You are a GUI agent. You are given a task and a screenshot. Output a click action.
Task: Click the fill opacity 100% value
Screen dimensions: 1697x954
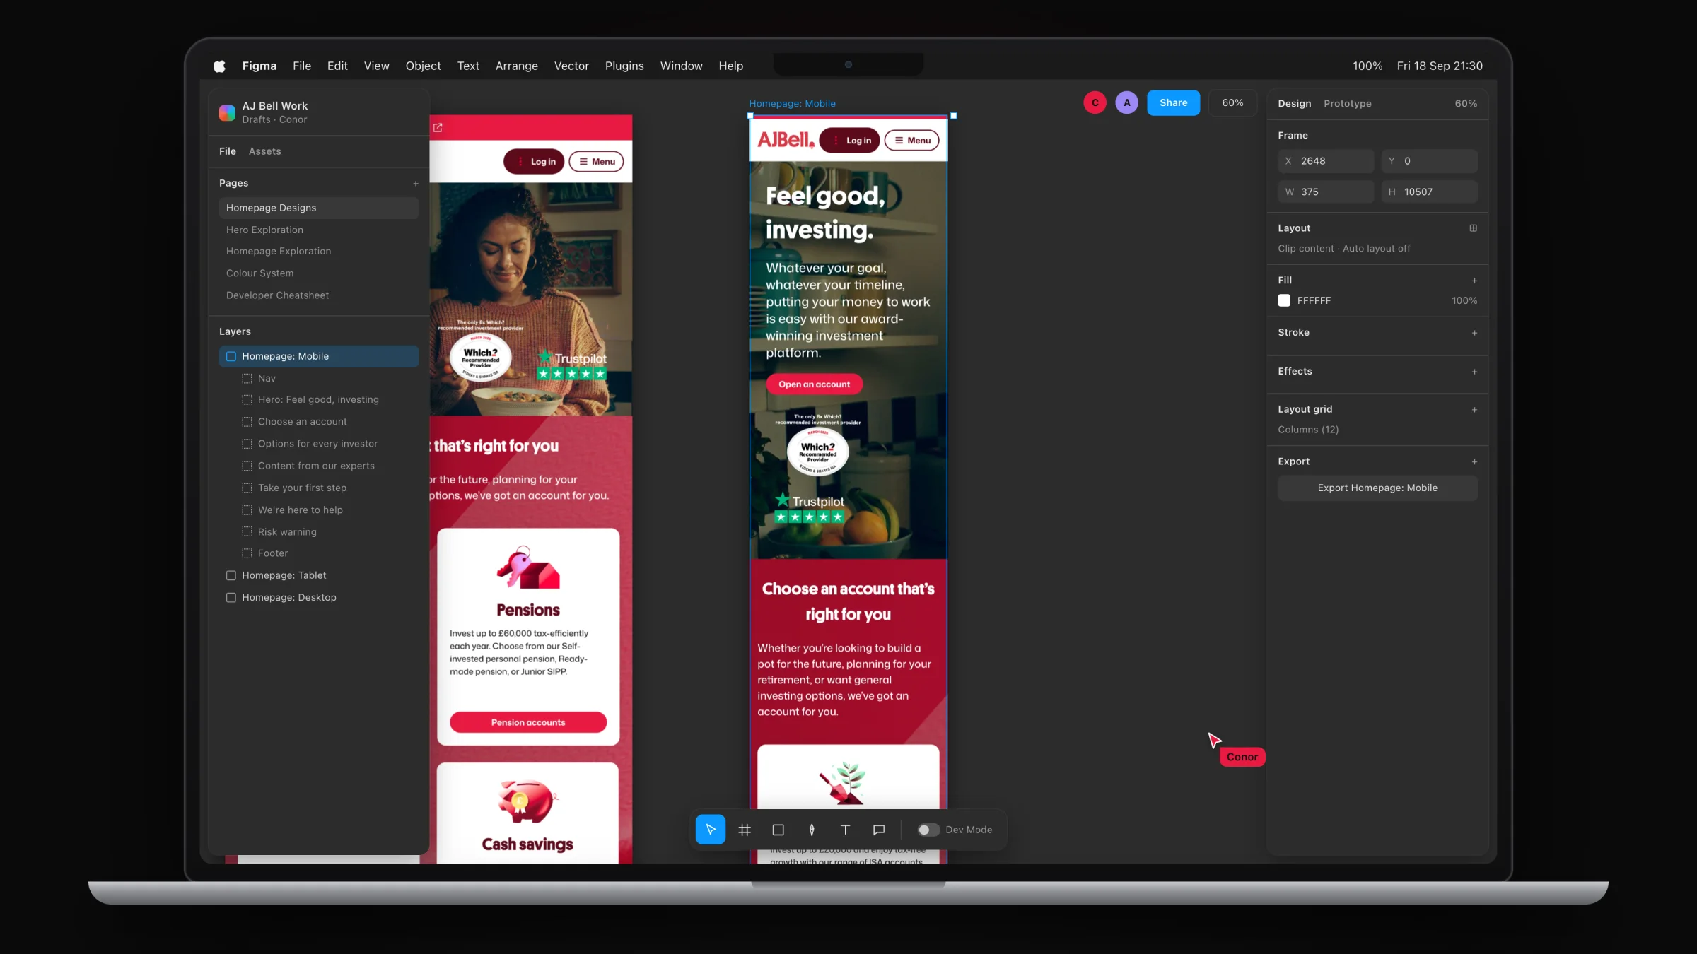[1464, 300]
